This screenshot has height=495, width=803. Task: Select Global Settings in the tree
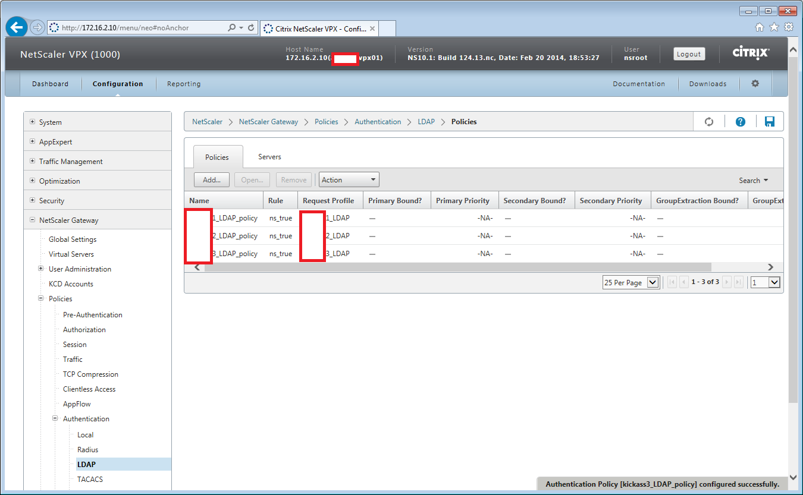(x=73, y=239)
